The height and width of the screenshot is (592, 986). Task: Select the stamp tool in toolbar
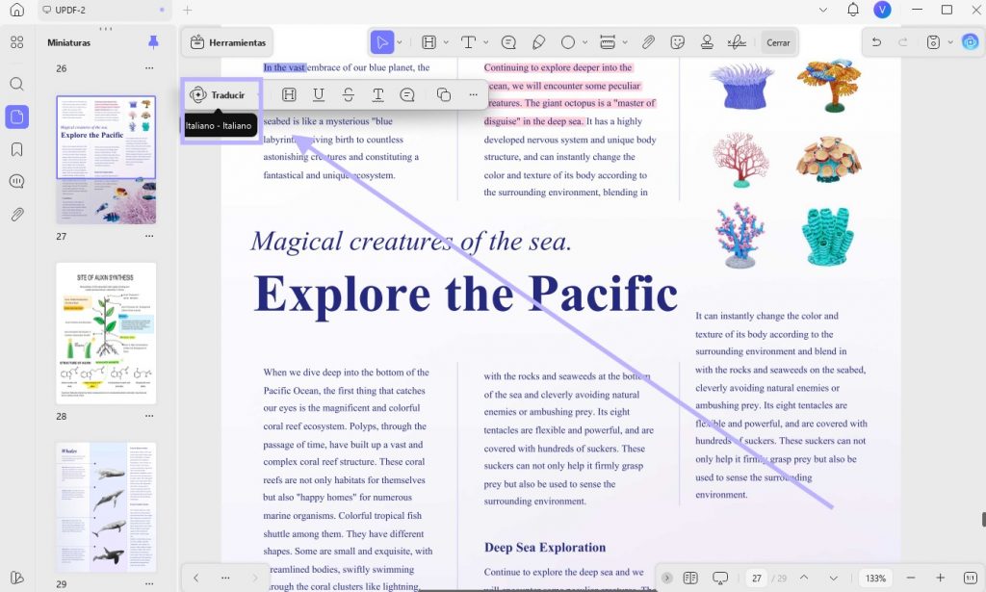click(x=707, y=42)
